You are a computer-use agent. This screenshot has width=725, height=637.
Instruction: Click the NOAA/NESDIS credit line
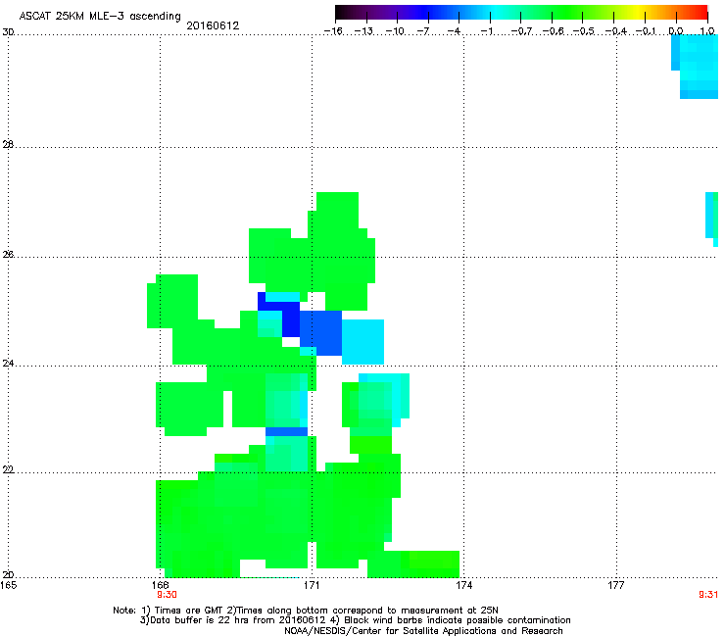pyautogui.click(x=423, y=631)
